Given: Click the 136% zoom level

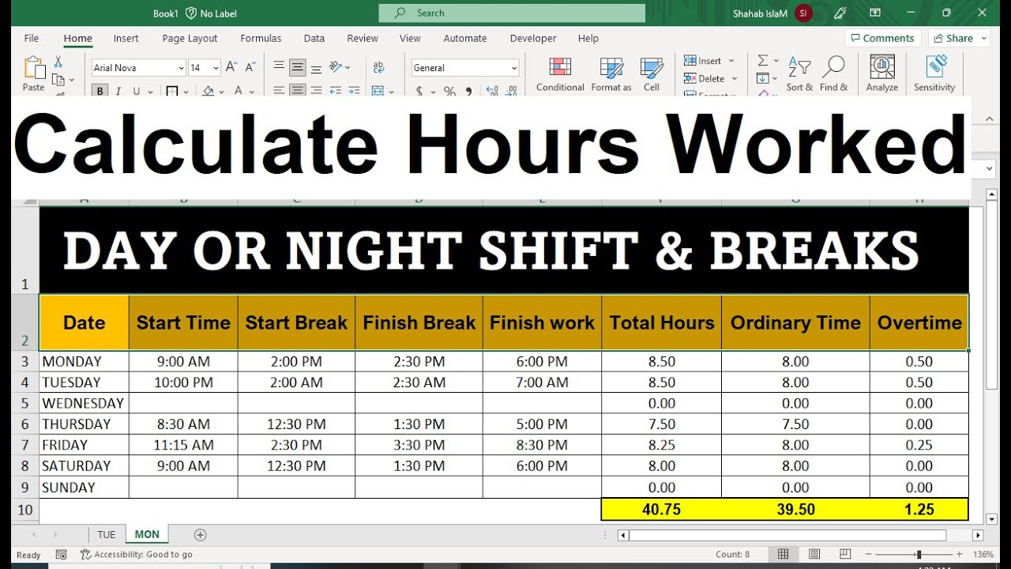Looking at the screenshot, I should [984, 555].
